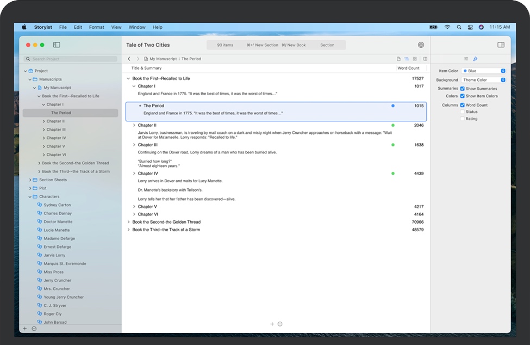Open the Format menu

pyautogui.click(x=96, y=27)
